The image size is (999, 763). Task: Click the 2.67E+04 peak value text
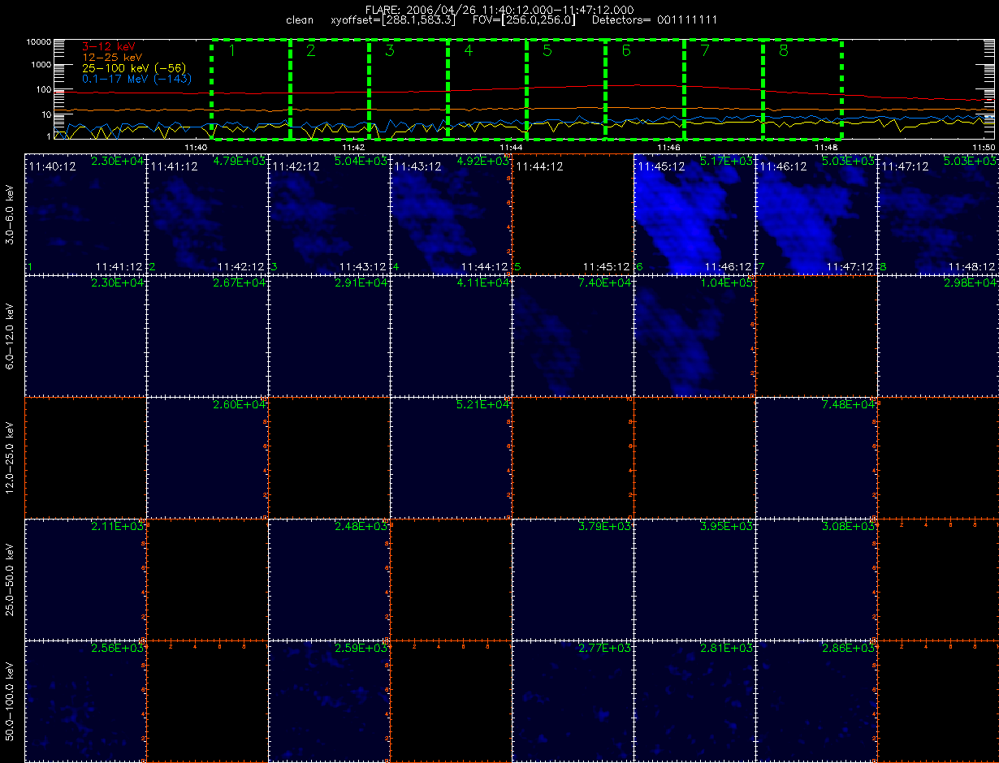point(240,283)
